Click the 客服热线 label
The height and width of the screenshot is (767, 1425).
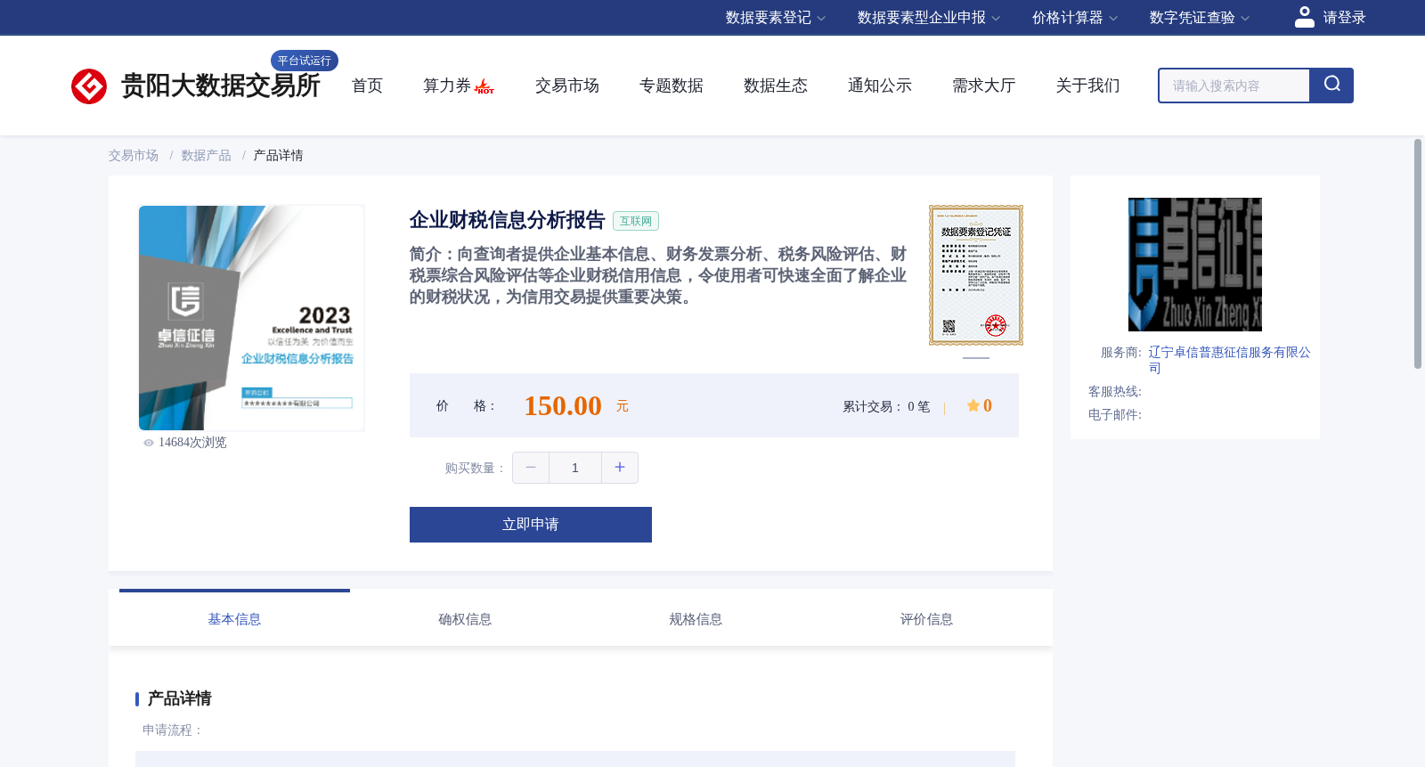pyautogui.click(x=1115, y=392)
